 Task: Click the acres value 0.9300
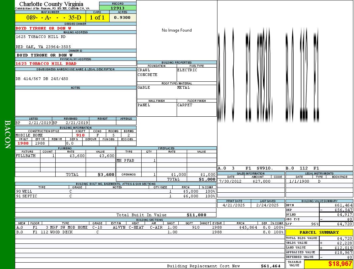122,17
